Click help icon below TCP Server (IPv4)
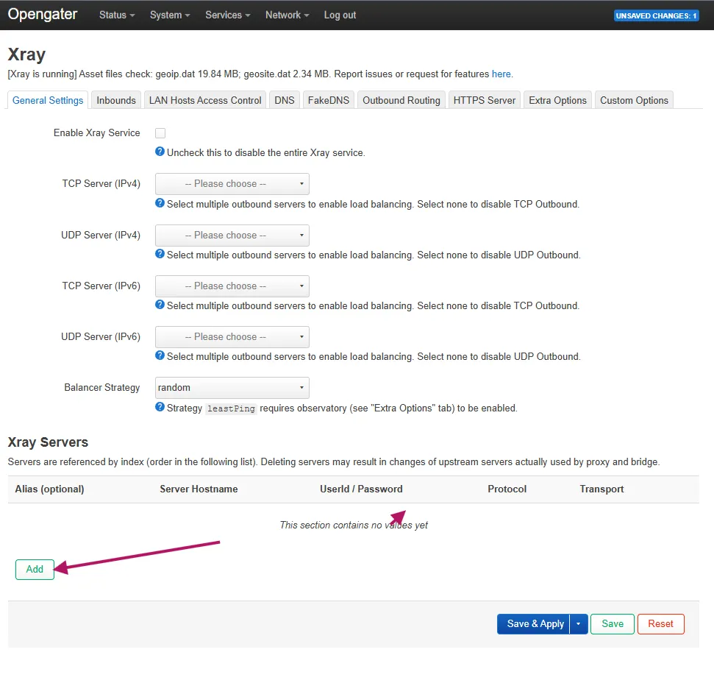This screenshot has height=683, width=714. tap(160, 202)
